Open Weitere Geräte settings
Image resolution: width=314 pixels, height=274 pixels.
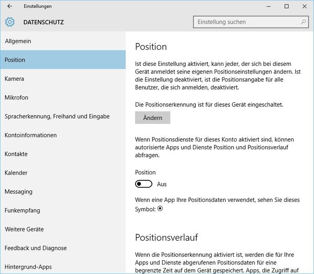pyautogui.click(x=24, y=229)
